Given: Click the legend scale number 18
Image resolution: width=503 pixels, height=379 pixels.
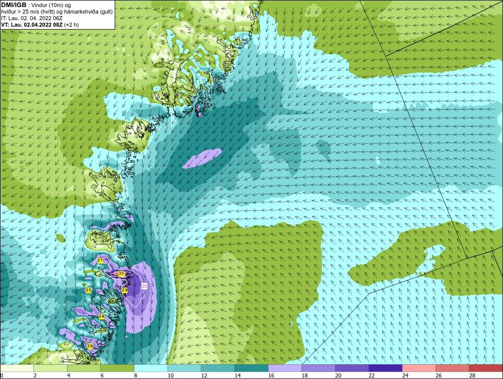Looking at the screenshot, I should (x=304, y=375).
